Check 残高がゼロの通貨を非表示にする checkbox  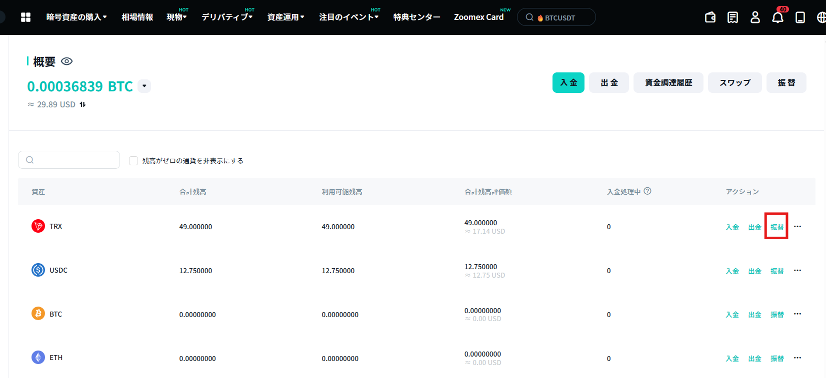(x=133, y=161)
